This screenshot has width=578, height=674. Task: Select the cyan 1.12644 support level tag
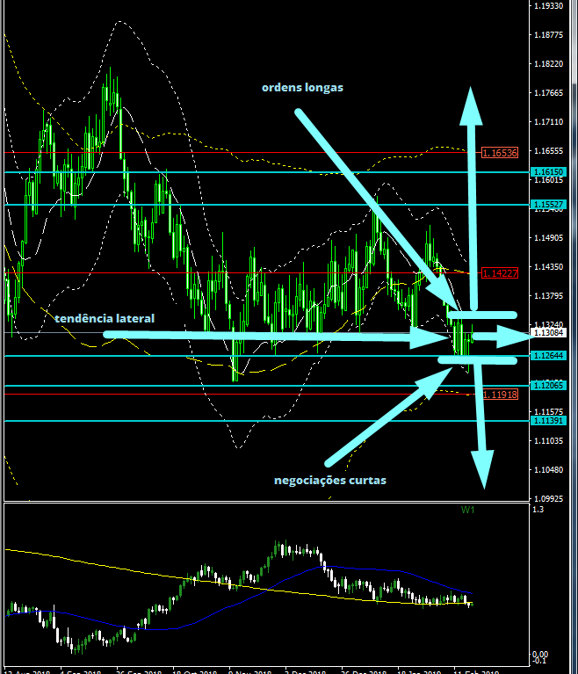[x=548, y=356]
